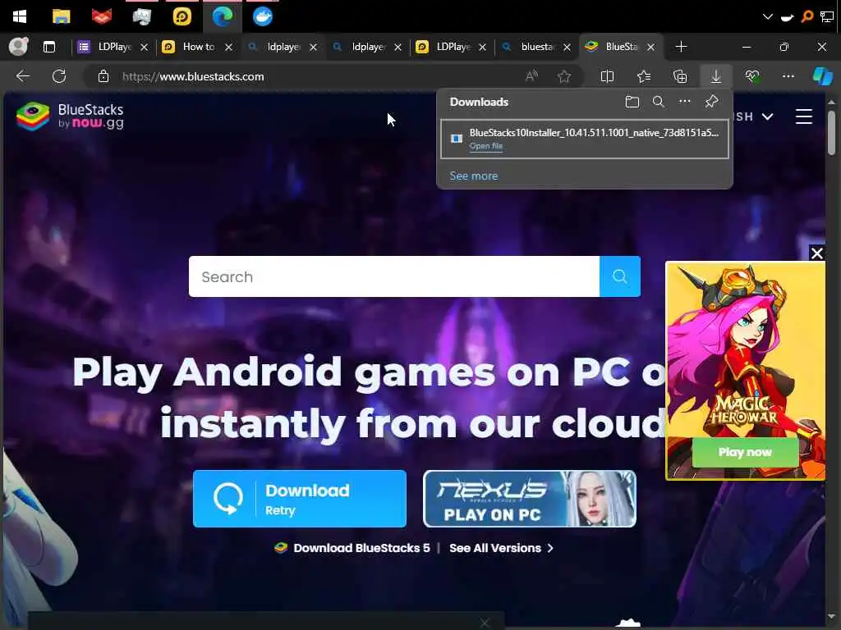View site information lock icon
The image size is (841, 630).
pos(103,76)
